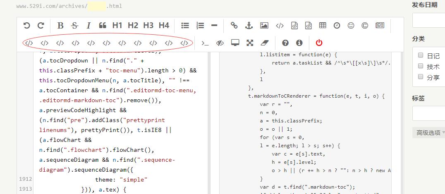Toggle bold formatting

60,26
